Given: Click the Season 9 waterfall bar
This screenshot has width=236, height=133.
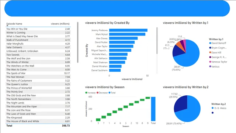Looking at the screenshot, I should point(147,98).
